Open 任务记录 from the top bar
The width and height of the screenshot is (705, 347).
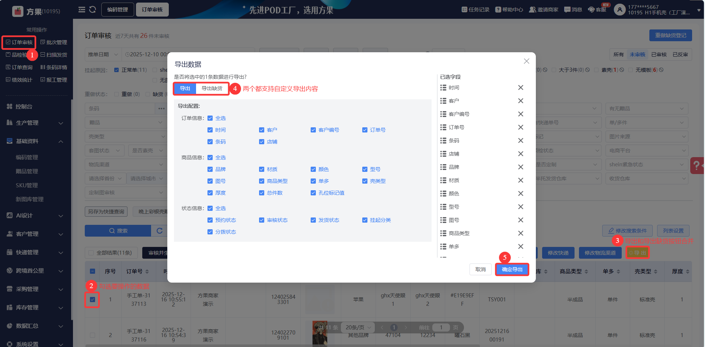475,10
